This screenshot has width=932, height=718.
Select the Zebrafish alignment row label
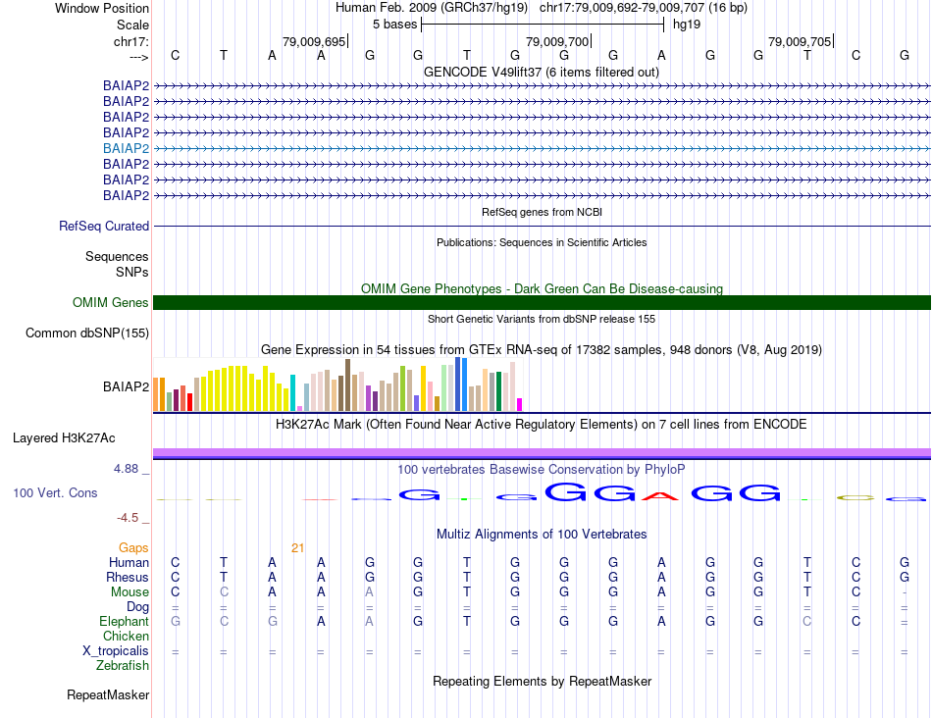[123, 666]
